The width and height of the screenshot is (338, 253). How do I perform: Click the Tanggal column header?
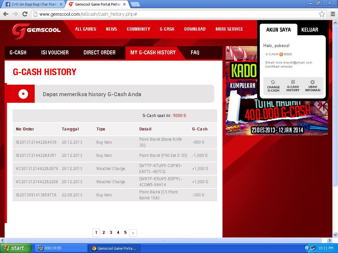coord(70,129)
